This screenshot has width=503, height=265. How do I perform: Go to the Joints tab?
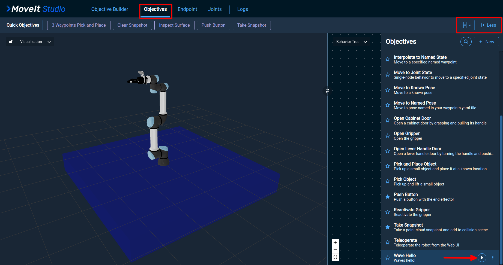215,9
